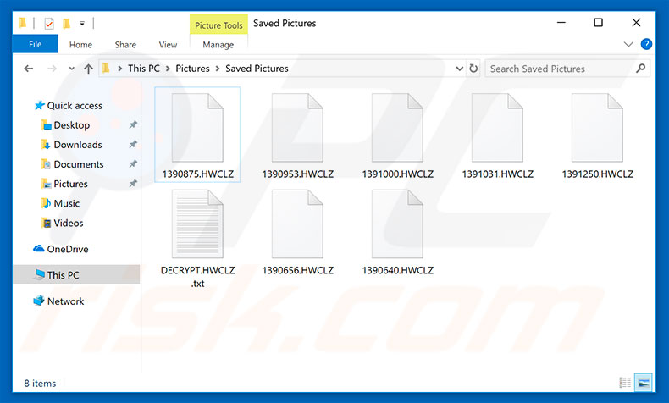Switch to large icons view
Viewport: 669px width, 403px height.
[x=643, y=384]
